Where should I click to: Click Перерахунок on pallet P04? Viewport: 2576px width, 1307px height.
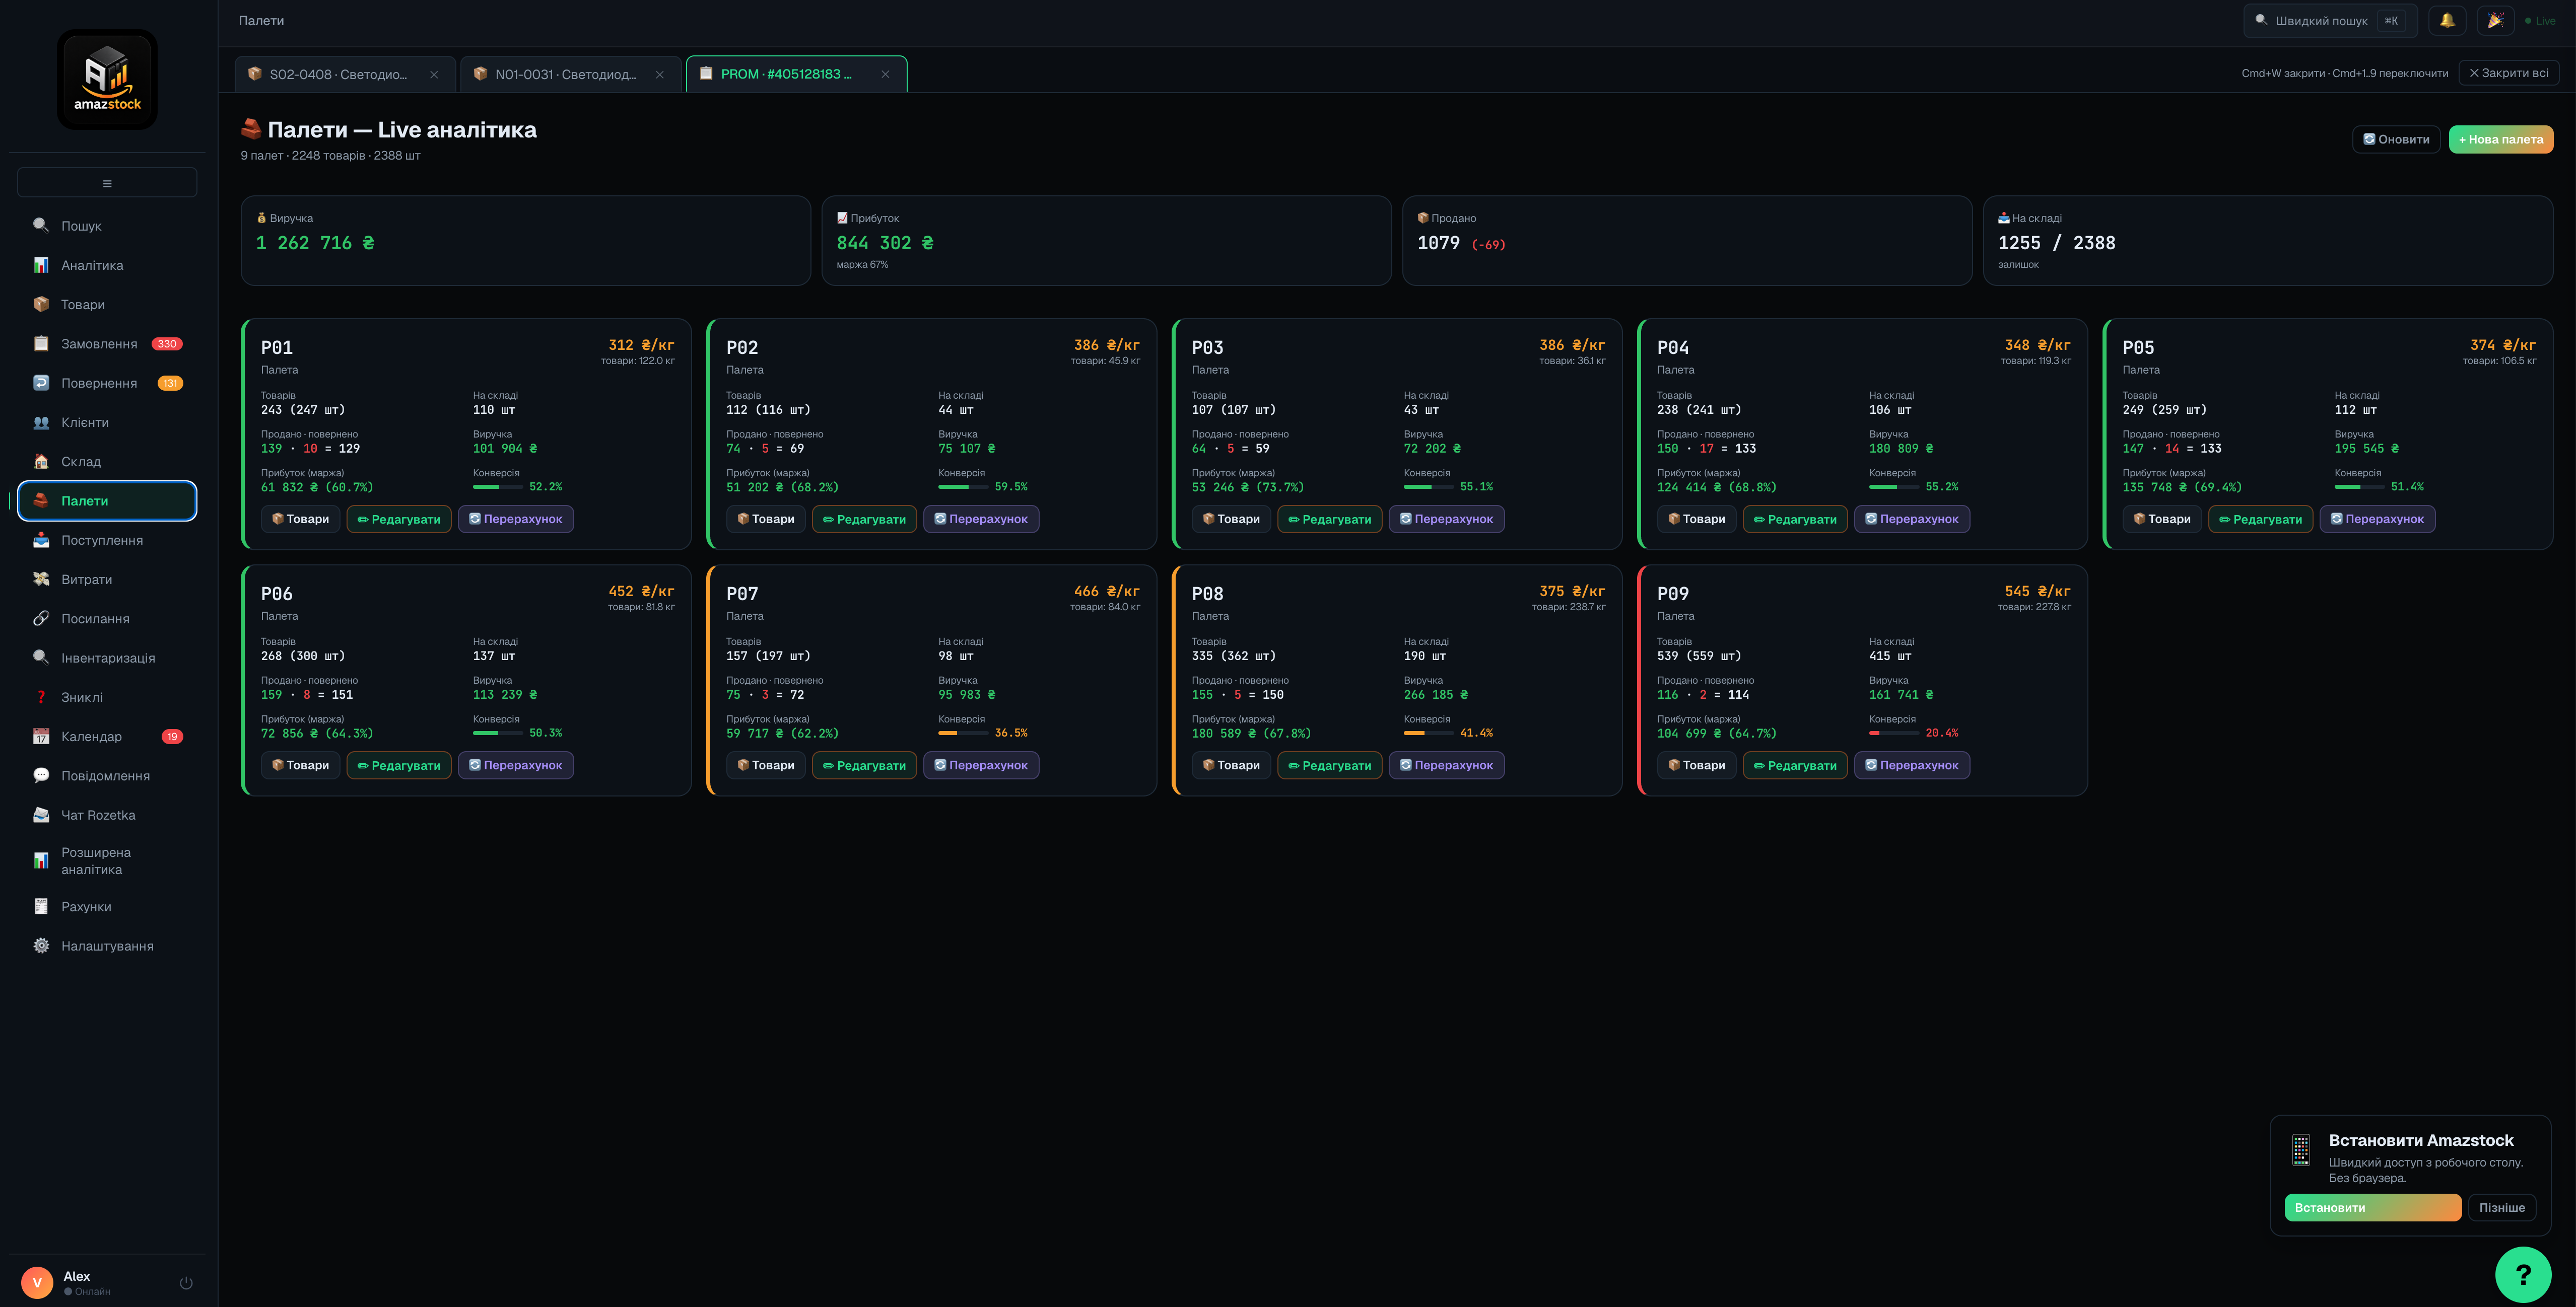(1912, 520)
